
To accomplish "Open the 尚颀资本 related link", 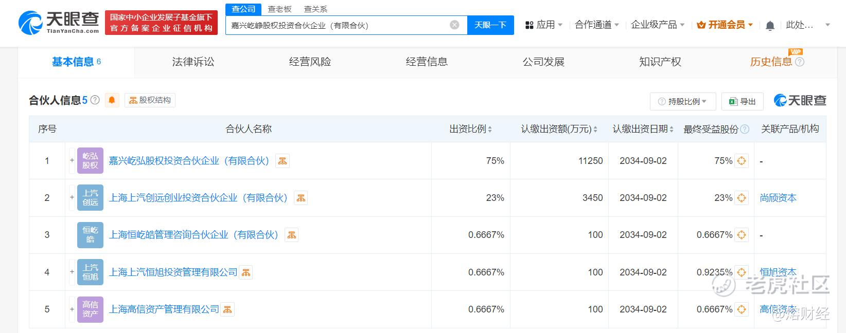I will [x=778, y=198].
